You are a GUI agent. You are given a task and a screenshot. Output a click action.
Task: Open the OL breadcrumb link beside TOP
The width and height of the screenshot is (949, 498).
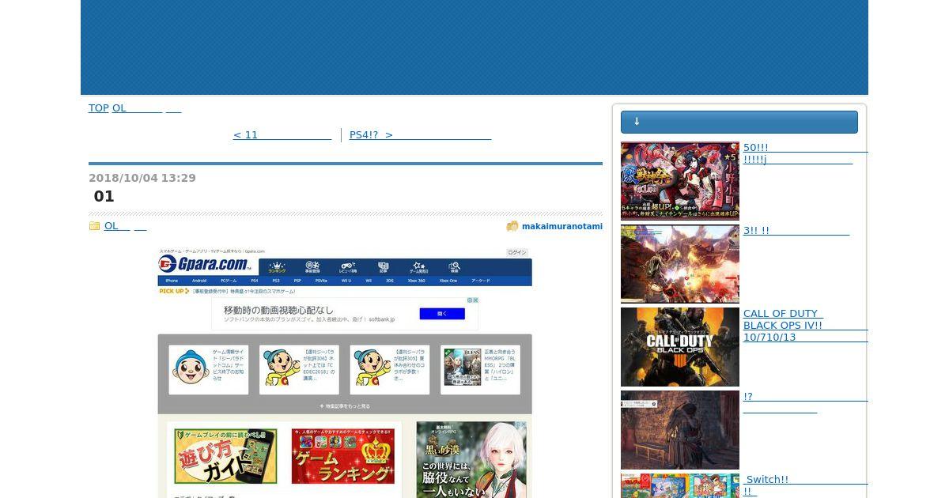147,108
